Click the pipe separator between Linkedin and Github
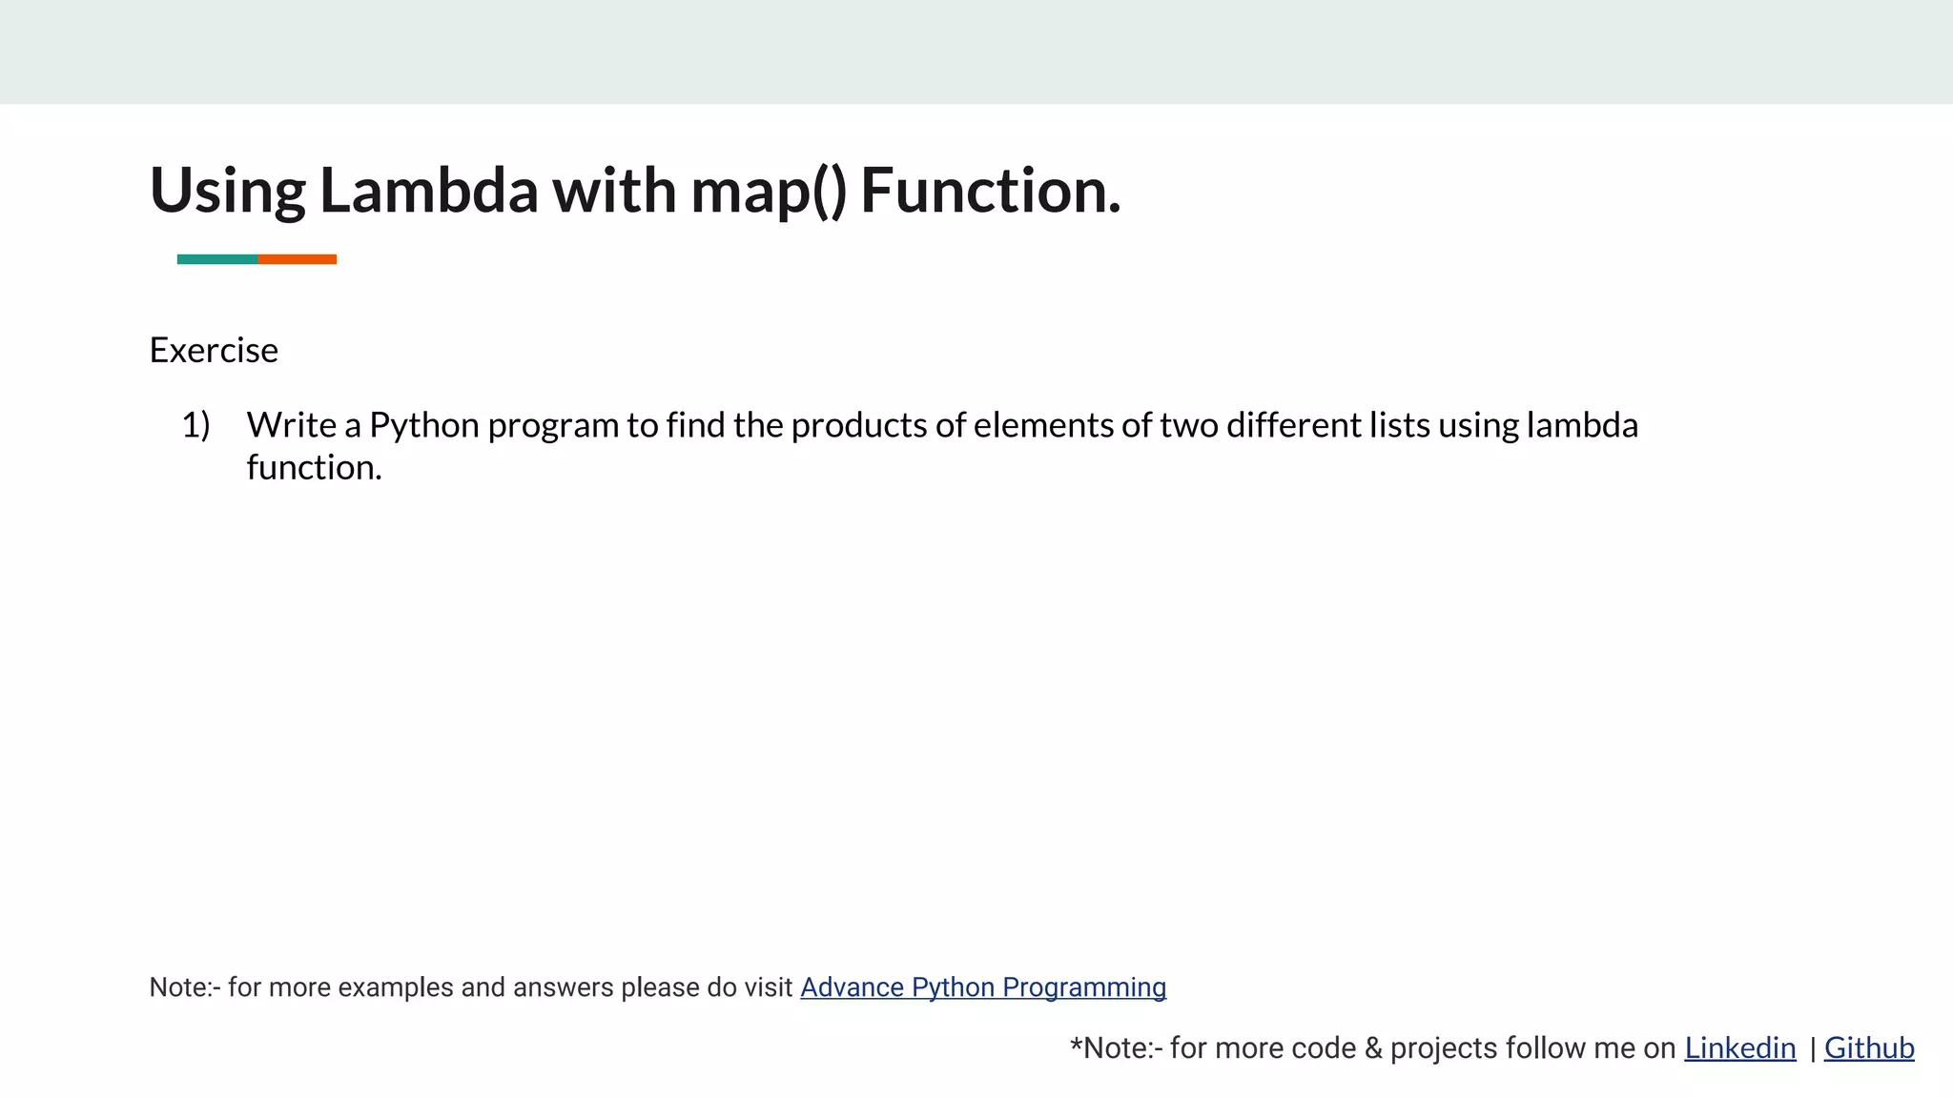This screenshot has height=1098, width=1953. click(1812, 1048)
